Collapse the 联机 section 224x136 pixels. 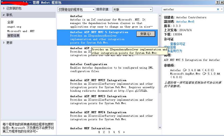click(4, 15)
